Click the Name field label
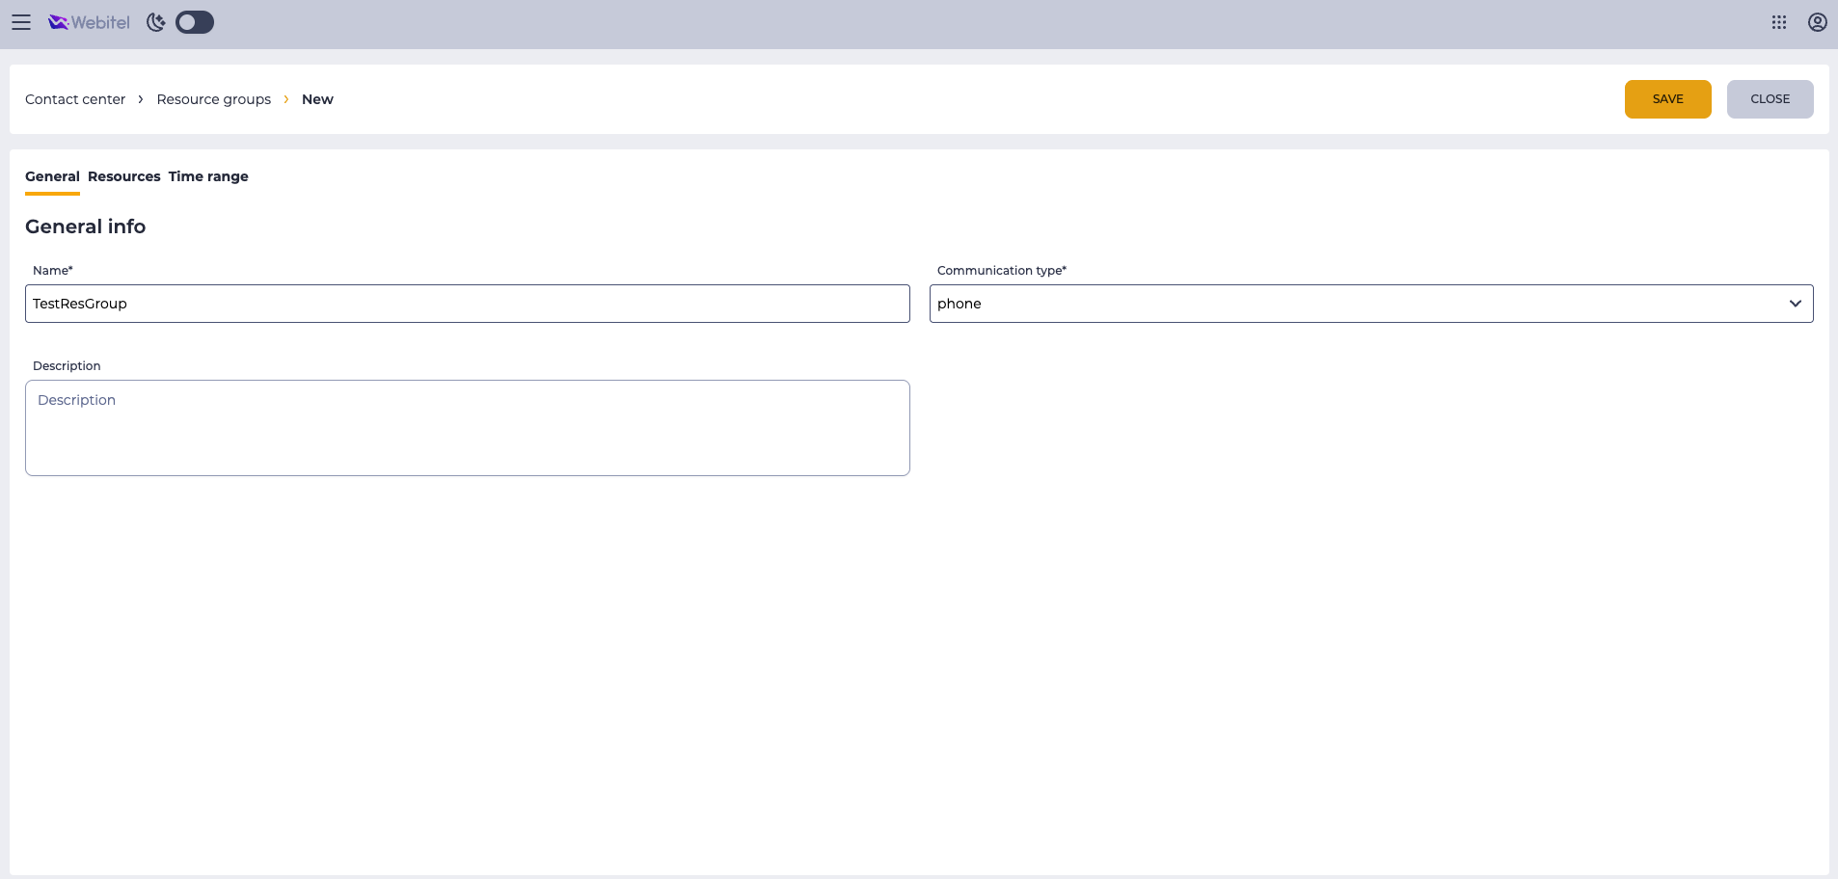Viewport: 1838px width, 879px height. 52,271
